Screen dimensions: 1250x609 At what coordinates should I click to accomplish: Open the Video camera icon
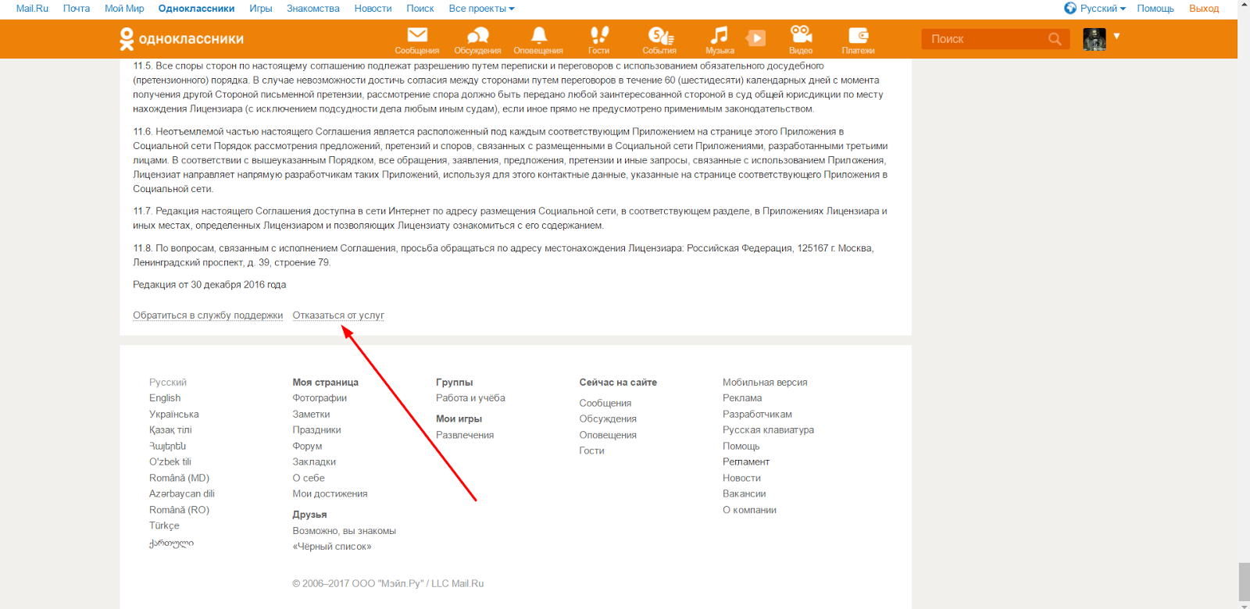[801, 35]
